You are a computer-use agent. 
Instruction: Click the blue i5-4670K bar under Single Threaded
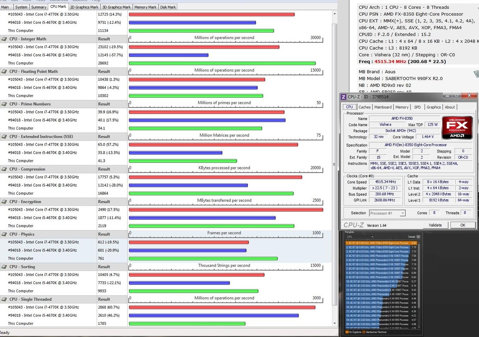click(x=214, y=316)
